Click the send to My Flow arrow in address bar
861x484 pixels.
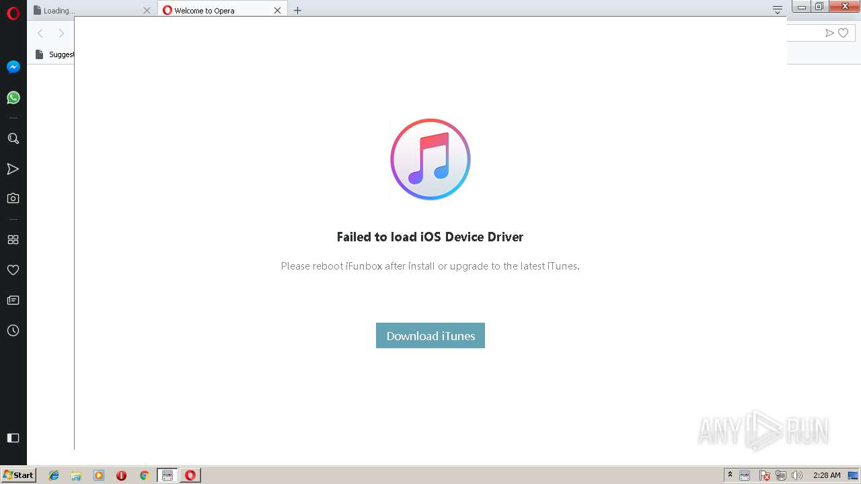(x=829, y=33)
